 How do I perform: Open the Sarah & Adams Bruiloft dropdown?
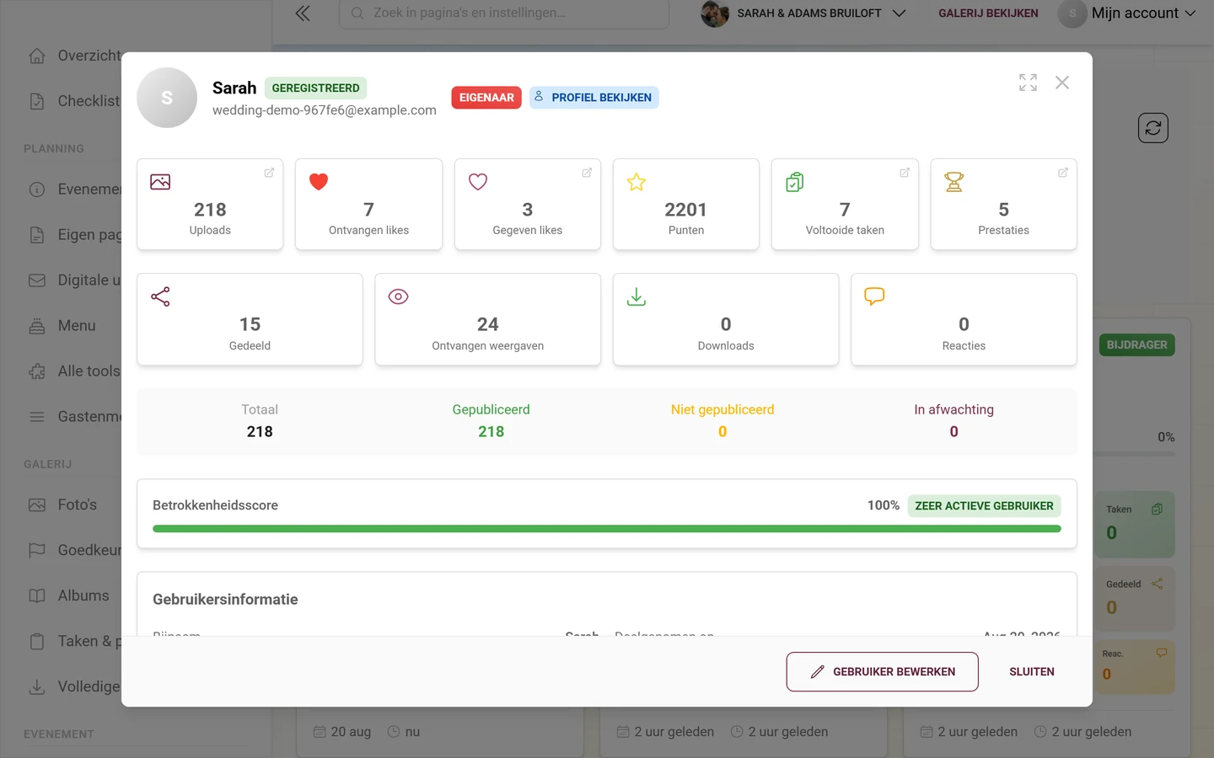click(803, 13)
